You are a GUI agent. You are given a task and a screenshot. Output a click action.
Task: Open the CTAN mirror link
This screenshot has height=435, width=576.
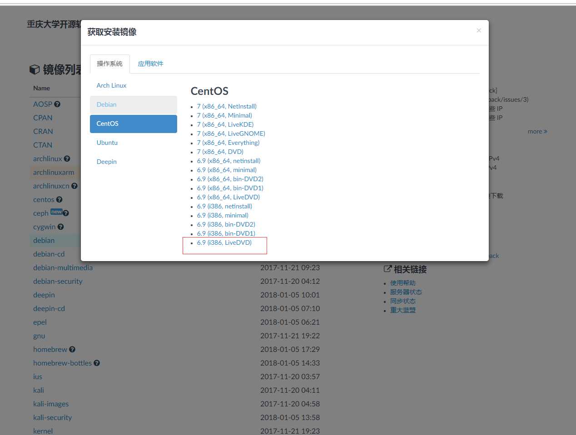coord(43,145)
